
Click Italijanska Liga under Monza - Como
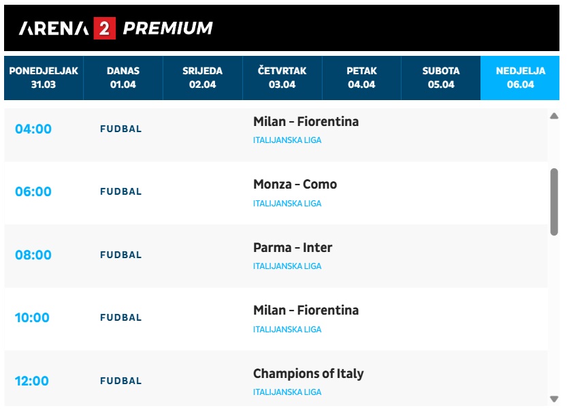(287, 204)
